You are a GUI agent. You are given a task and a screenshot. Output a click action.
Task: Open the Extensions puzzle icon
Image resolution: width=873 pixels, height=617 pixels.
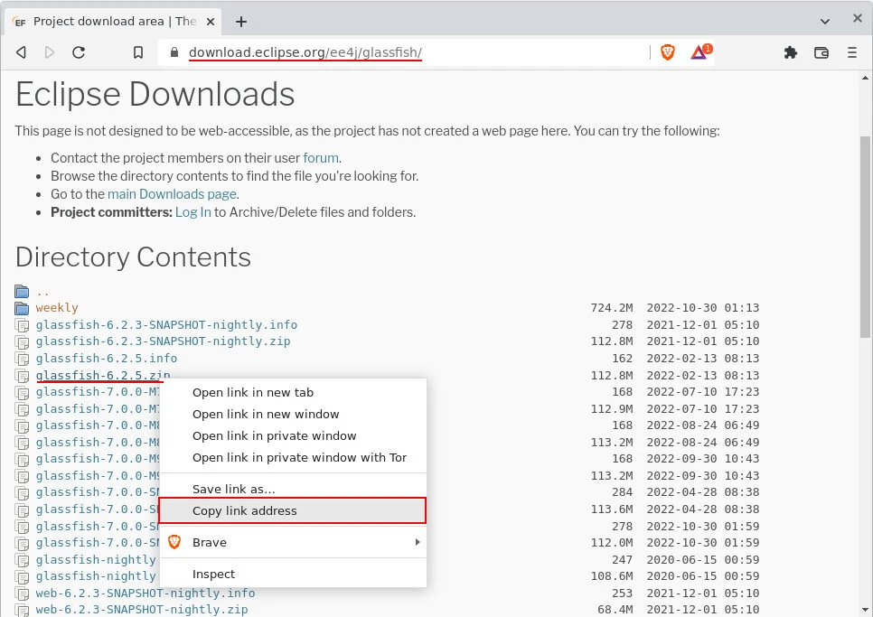click(791, 52)
